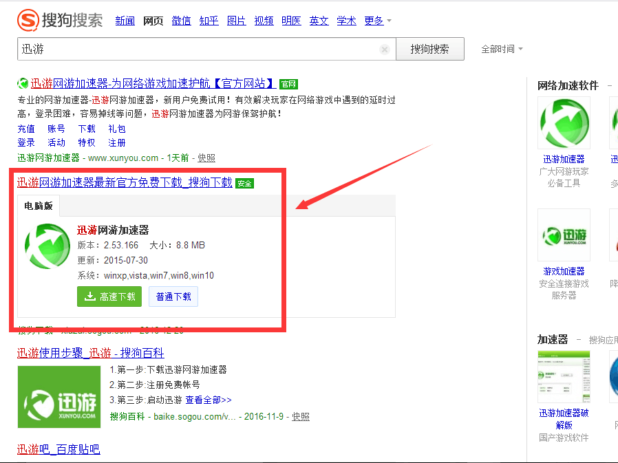Switch to the 英文 search tab
618x463 pixels.
click(x=319, y=21)
